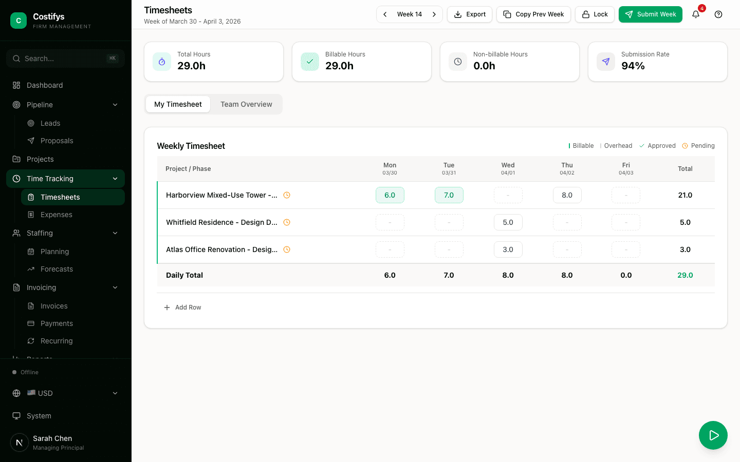Image resolution: width=740 pixels, height=462 pixels.
Task: Expand the Invoicing chevron
Action: [x=115, y=287]
